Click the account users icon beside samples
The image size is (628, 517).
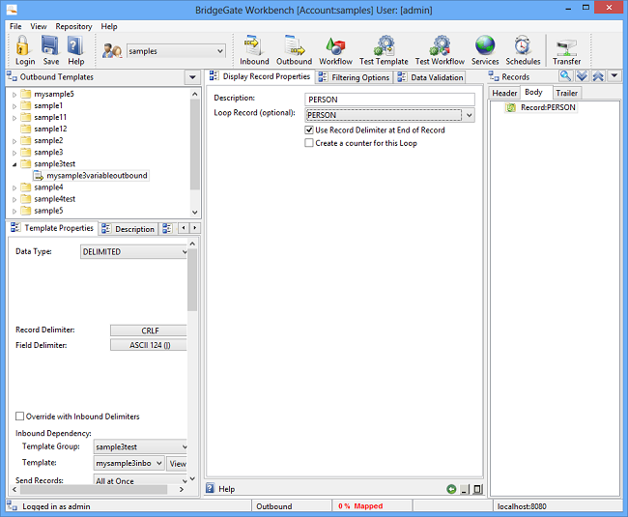pos(112,51)
